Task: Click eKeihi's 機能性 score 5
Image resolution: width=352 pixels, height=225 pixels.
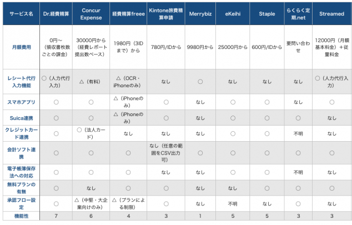Action: point(233,216)
